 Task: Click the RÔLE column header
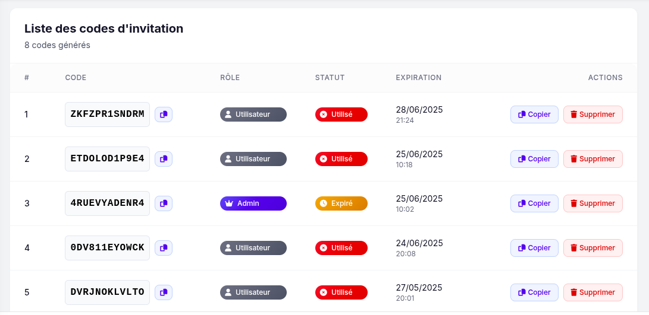[x=230, y=78]
